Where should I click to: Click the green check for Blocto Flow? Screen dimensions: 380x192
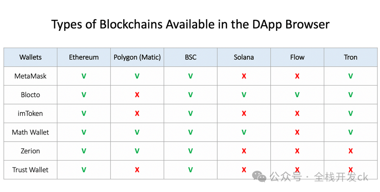coord(297,95)
